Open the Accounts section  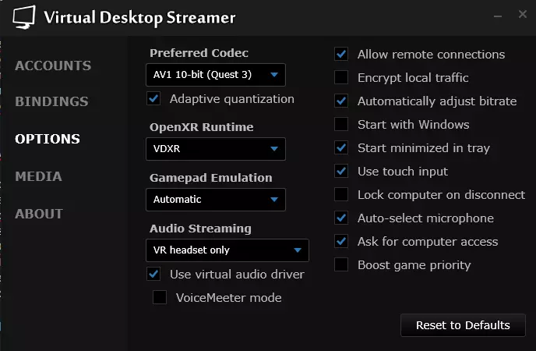pos(53,66)
